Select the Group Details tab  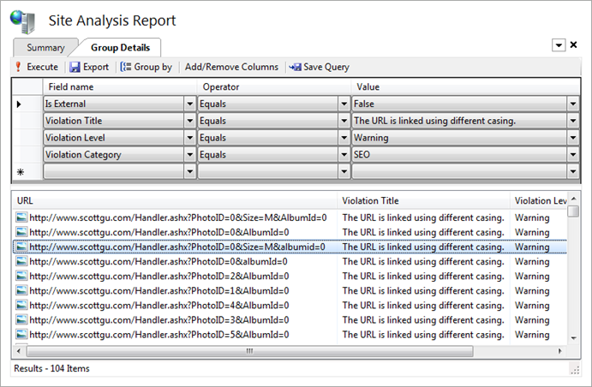[x=120, y=48]
